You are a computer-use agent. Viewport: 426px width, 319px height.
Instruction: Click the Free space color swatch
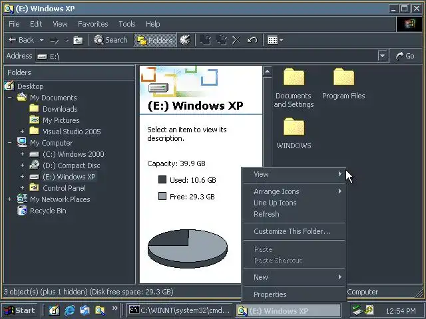click(x=162, y=196)
